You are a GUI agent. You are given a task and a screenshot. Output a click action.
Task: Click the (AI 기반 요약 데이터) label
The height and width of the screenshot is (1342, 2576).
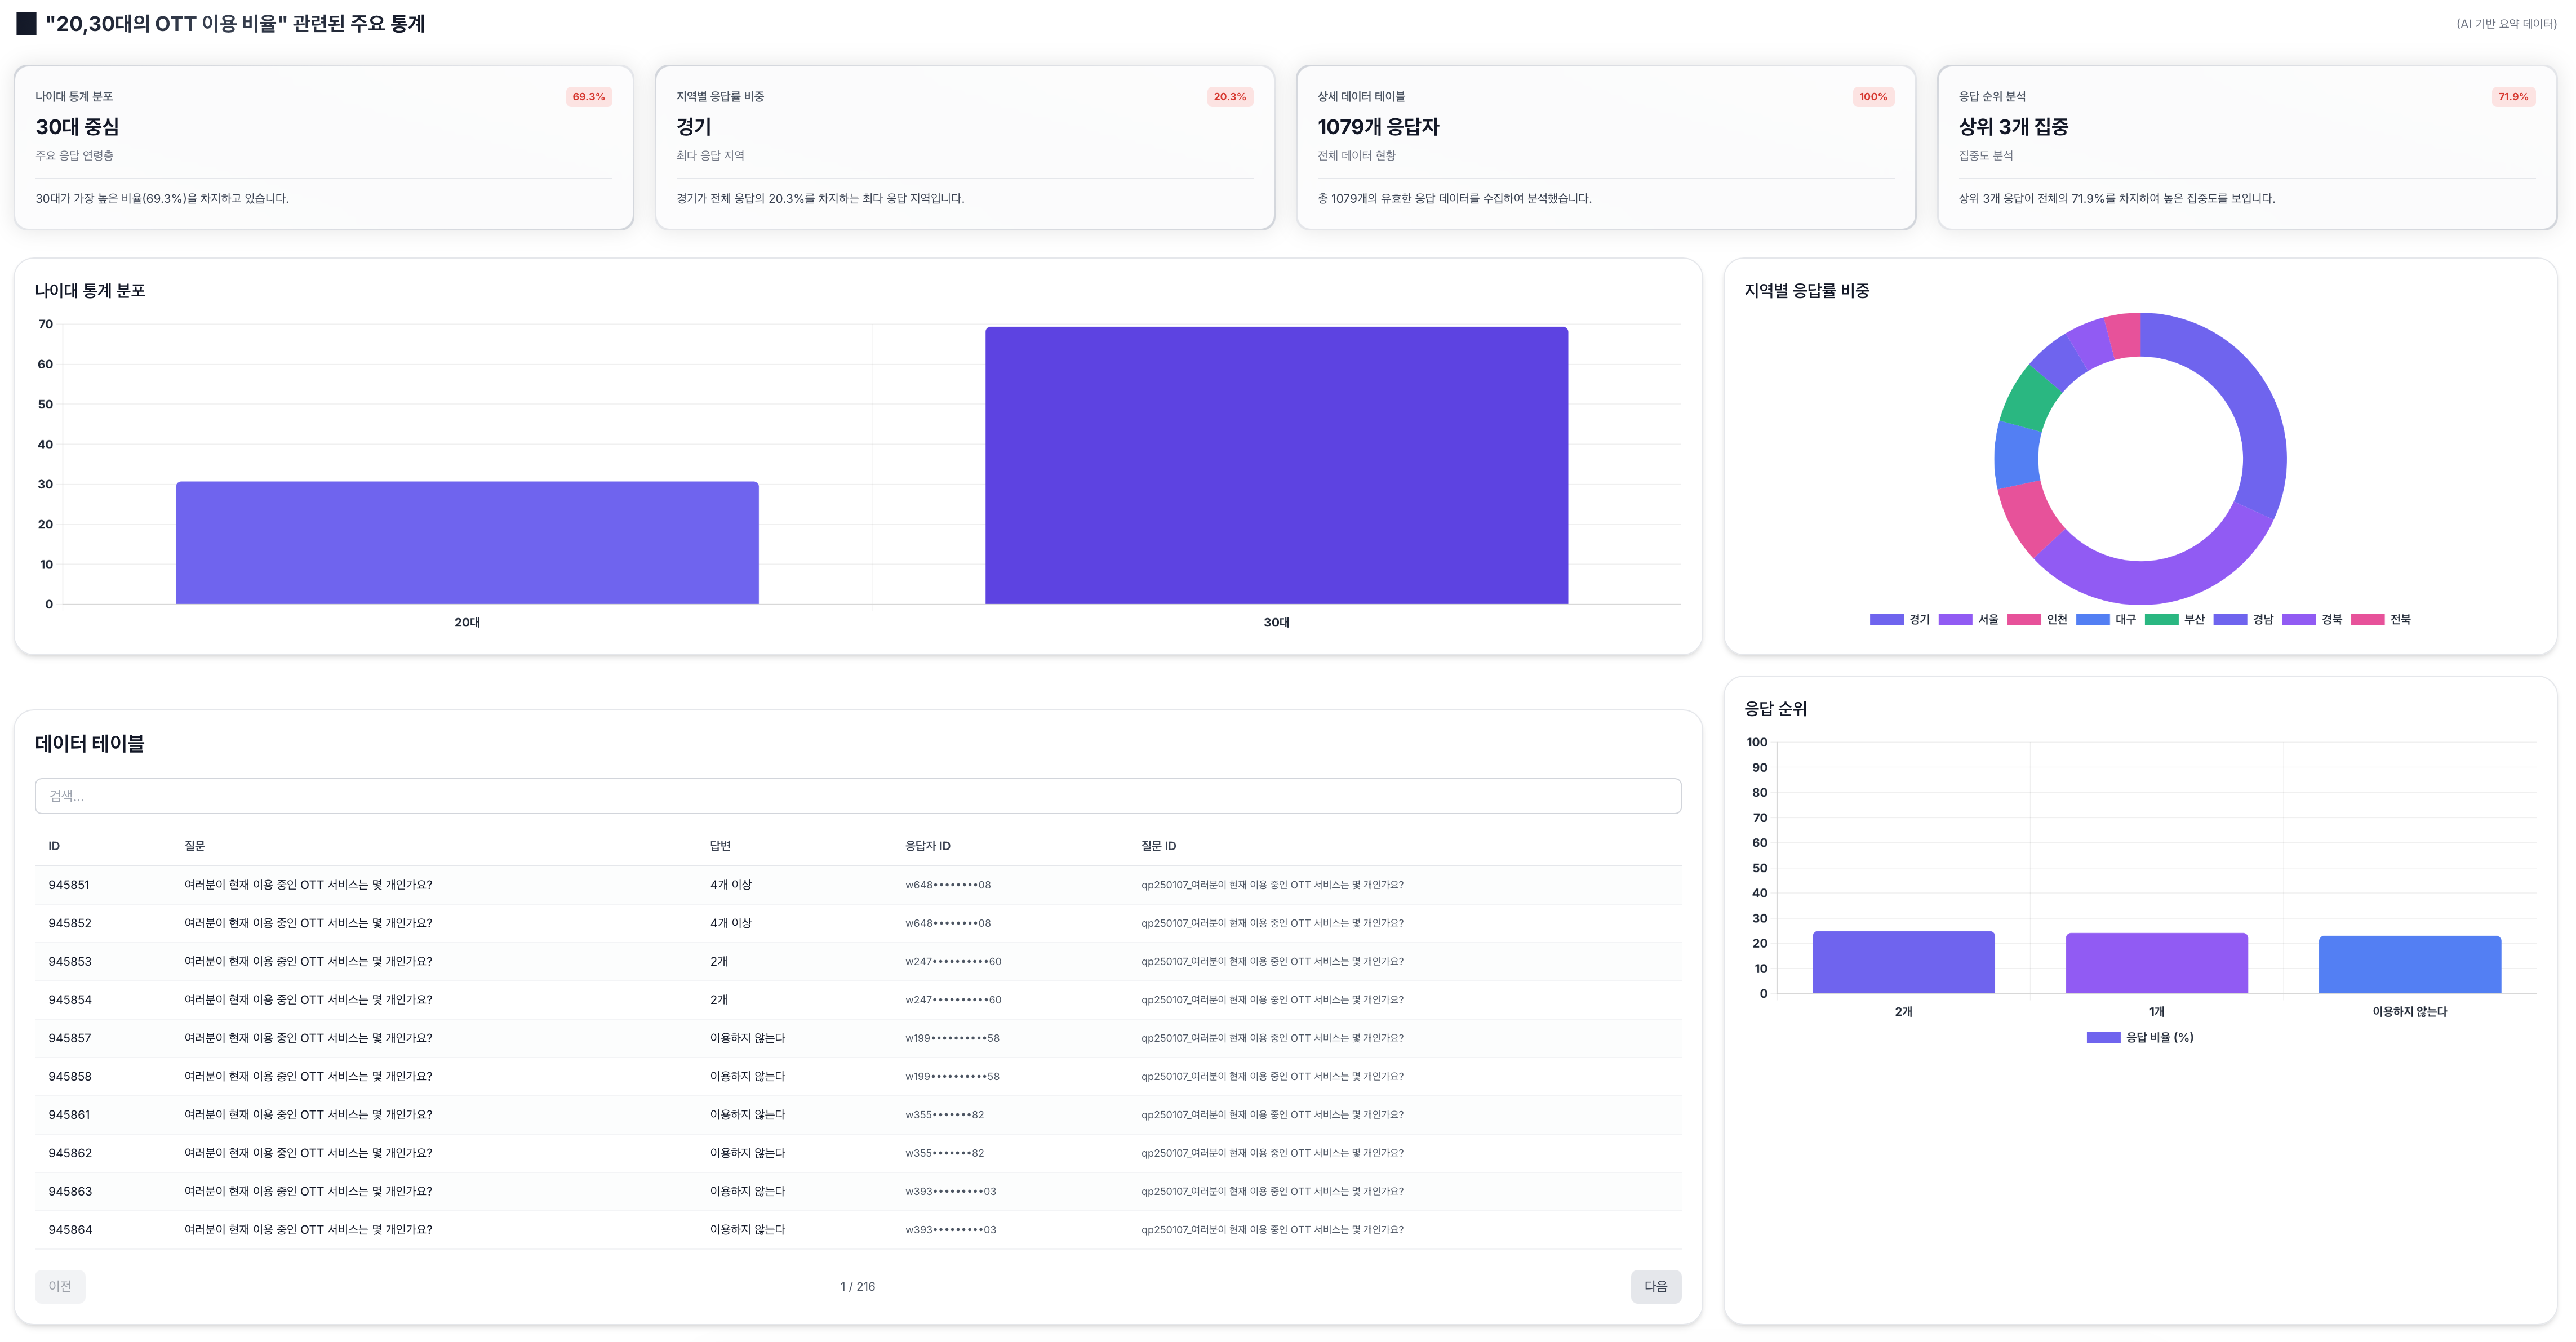coord(2506,24)
